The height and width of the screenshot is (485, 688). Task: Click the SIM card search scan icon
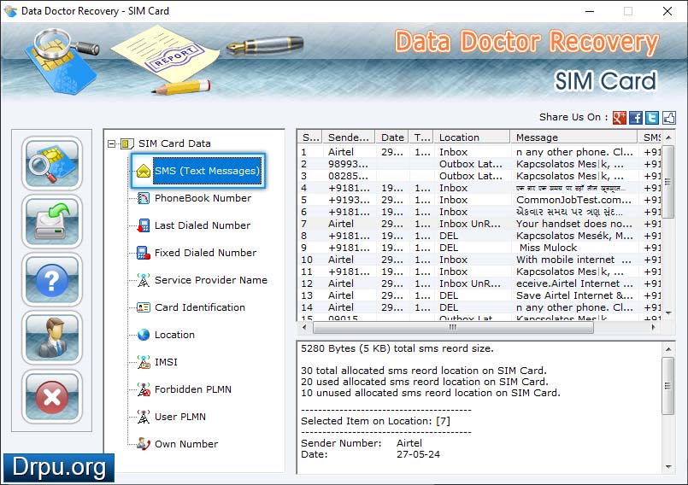(x=52, y=163)
